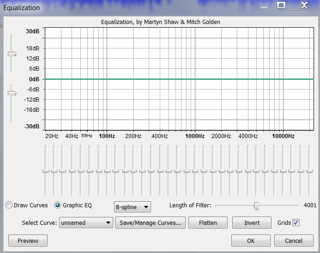Click the Length of Filter slider thumb
Viewport: 320px width, 253px height.
coord(256,206)
